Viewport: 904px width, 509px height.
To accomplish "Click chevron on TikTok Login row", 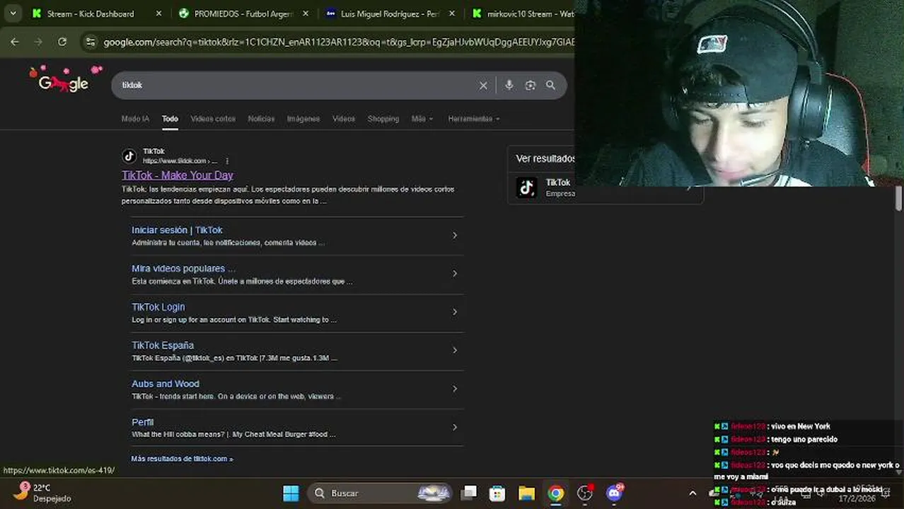I will [x=455, y=312].
